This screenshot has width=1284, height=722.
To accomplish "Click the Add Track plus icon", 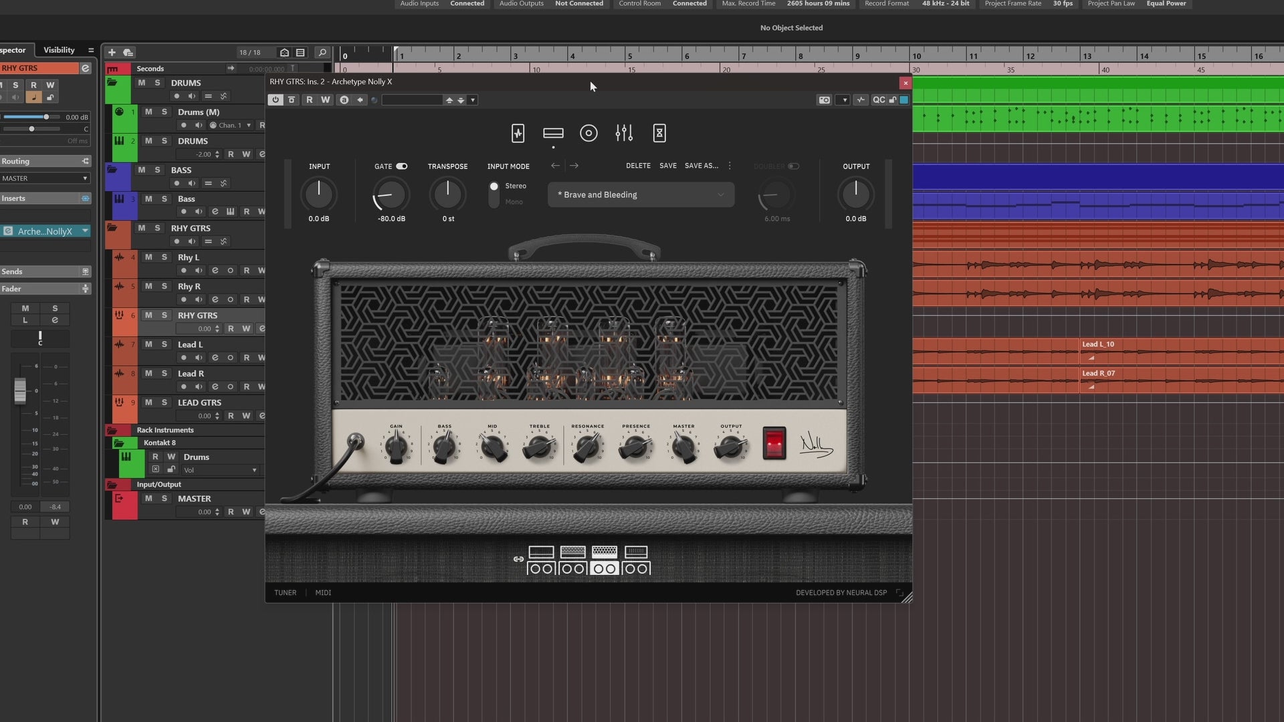I will tap(112, 52).
